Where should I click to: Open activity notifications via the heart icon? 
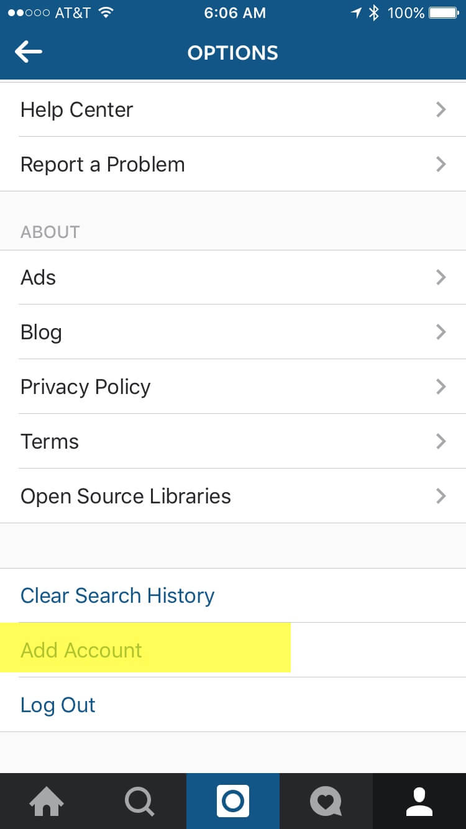coord(326,801)
